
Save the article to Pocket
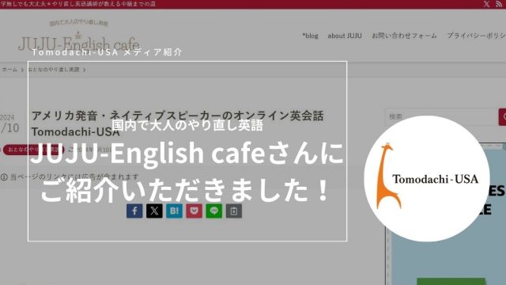pos(194,211)
